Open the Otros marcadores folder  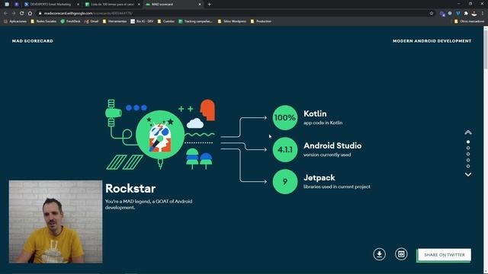click(x=470, y=21)
